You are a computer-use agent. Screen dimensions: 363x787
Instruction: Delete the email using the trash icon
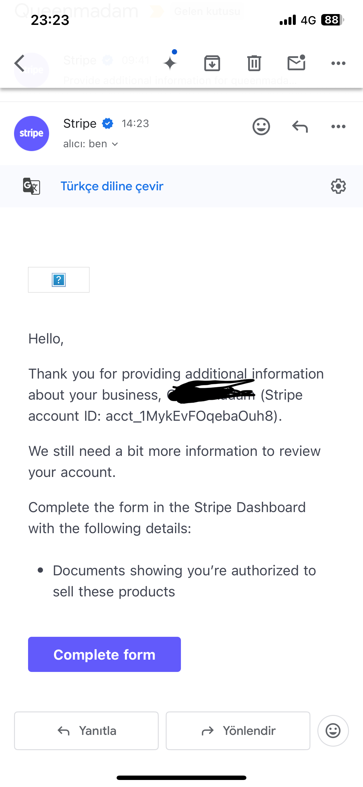(254, 63)
